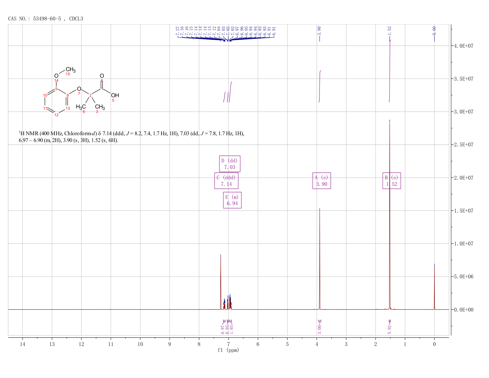Click the carbonyl O atom labeled 4
This screenshot has height=378, width=489.
click(x=102, y=76)
